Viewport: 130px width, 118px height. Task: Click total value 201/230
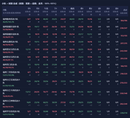coord(124,58)
